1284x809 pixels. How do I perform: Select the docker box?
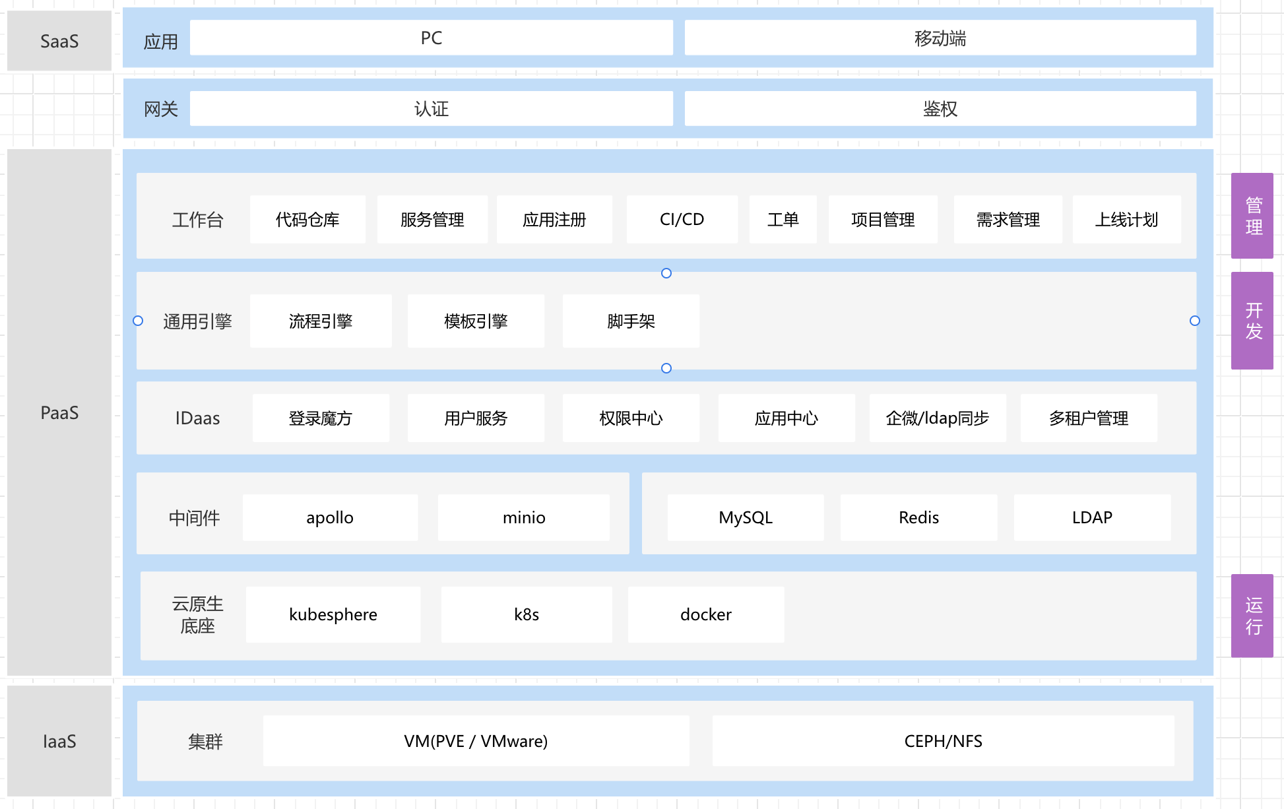coord(706,614)
